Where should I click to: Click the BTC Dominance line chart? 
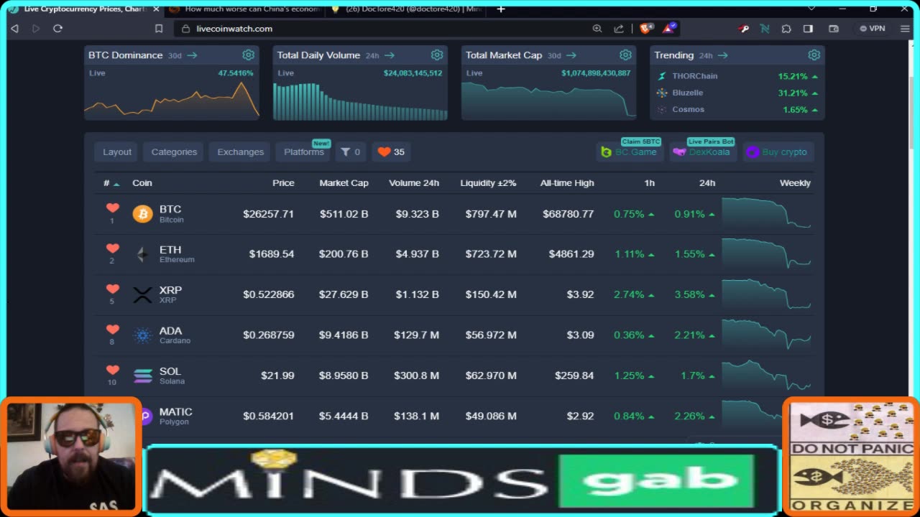172,98
